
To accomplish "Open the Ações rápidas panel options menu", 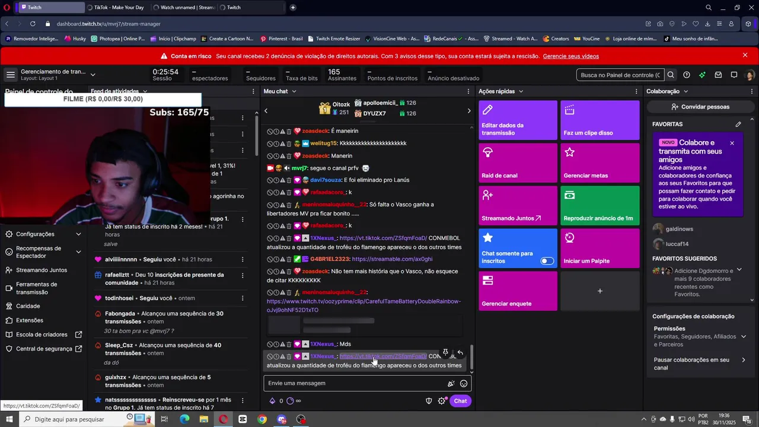I will pos(636,91).
